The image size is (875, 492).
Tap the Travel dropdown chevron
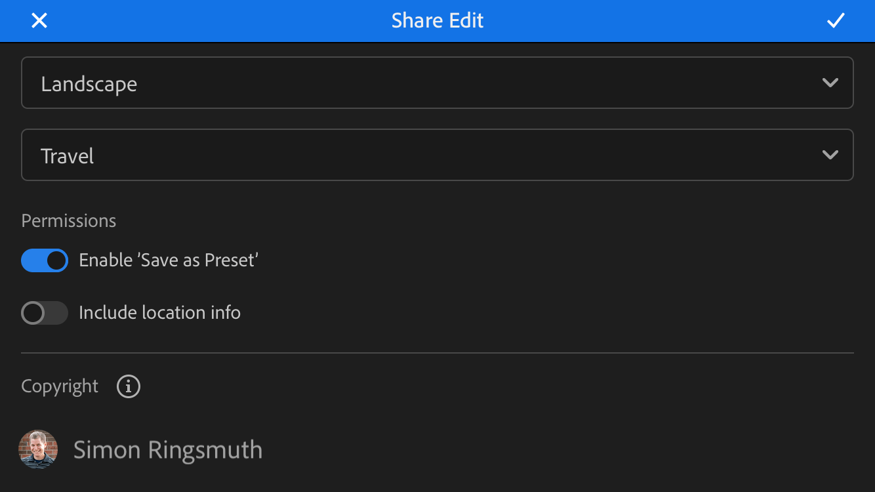coord(830,155)
